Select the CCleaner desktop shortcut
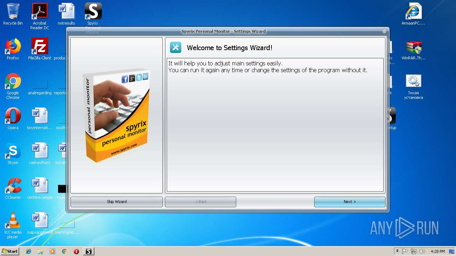Viewport: 456px width, 256px height. (x=13, y=188)
